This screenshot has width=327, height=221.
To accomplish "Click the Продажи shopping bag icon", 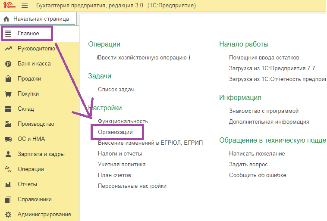I will (x=8, y=79).
